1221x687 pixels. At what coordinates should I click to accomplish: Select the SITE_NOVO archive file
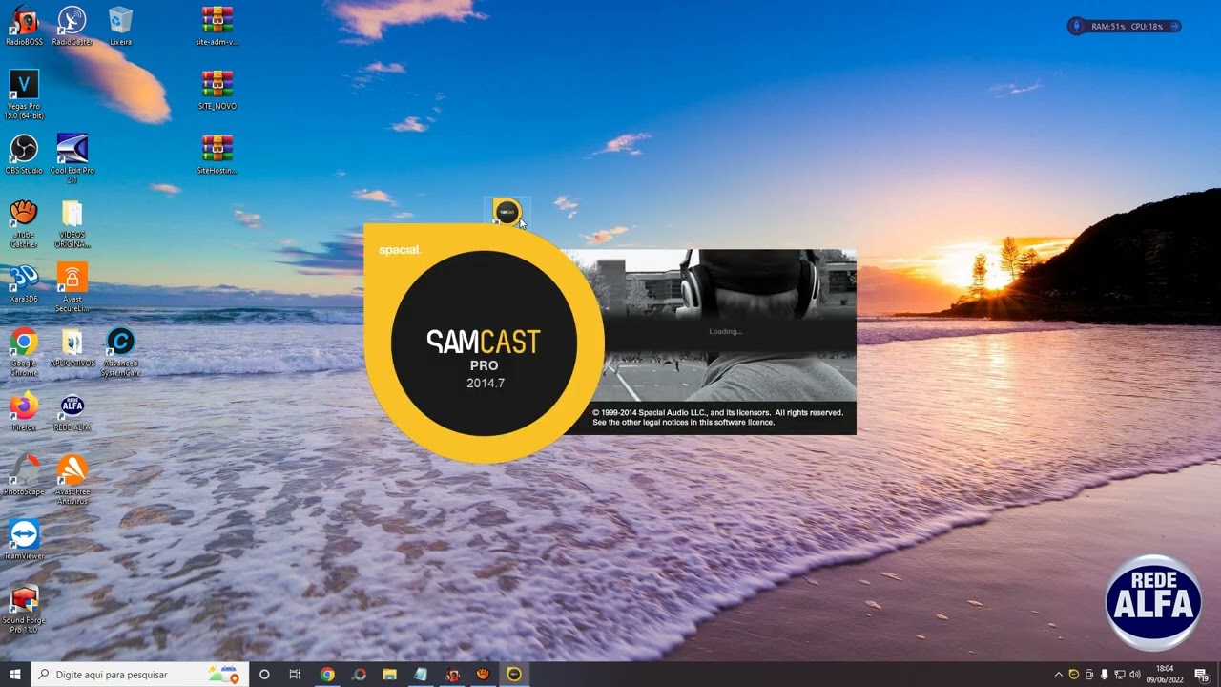click(217, 90)
